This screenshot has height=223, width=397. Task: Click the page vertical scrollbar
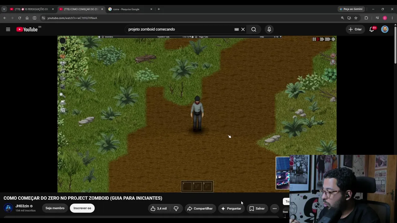(x=395, y=45)
